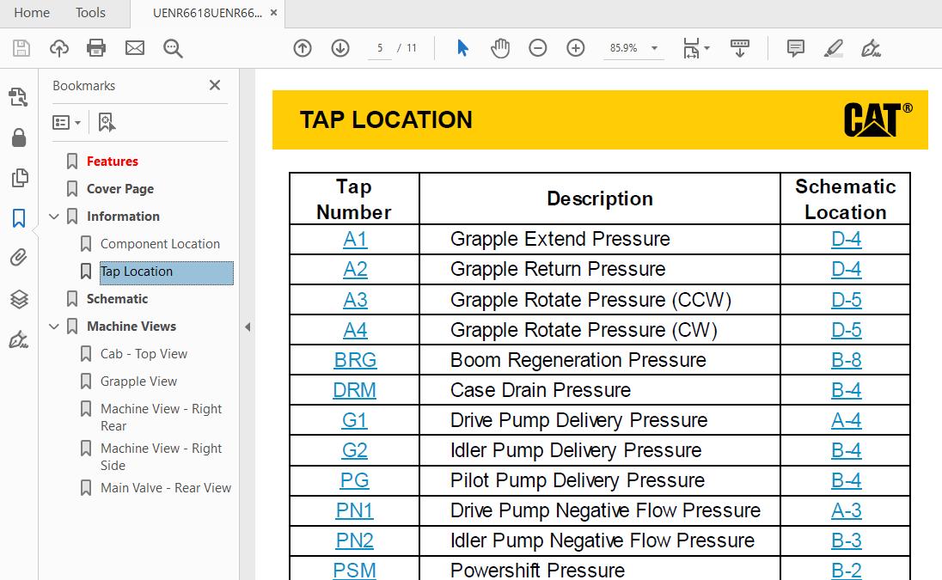The image size is (942, 580).
Task: Go to previous page arrow icon
Action: (x=303, y=48)
